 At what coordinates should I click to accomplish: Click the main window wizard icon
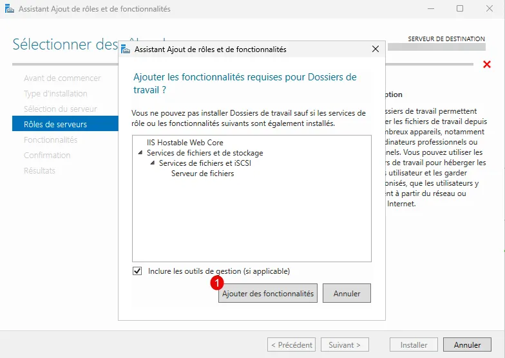point(8,9)
